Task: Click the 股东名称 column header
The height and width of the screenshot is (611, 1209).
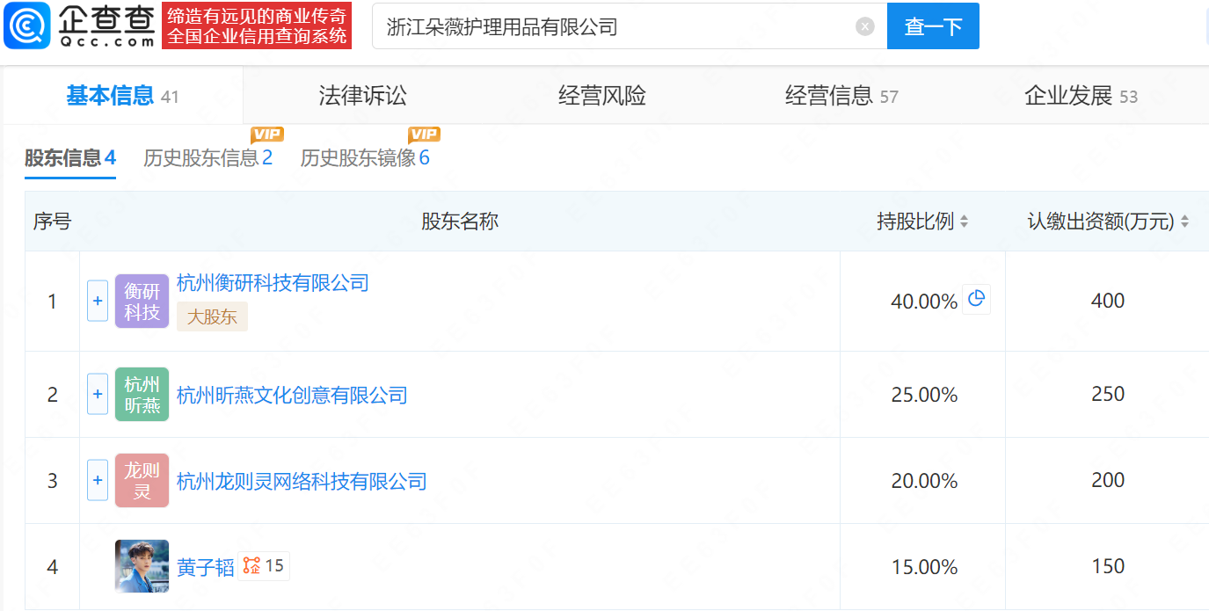Action: point(460,222)
